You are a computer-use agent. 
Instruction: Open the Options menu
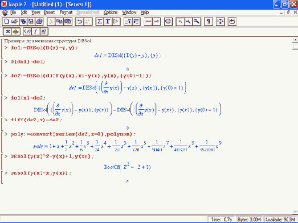[x=111, y=13]
